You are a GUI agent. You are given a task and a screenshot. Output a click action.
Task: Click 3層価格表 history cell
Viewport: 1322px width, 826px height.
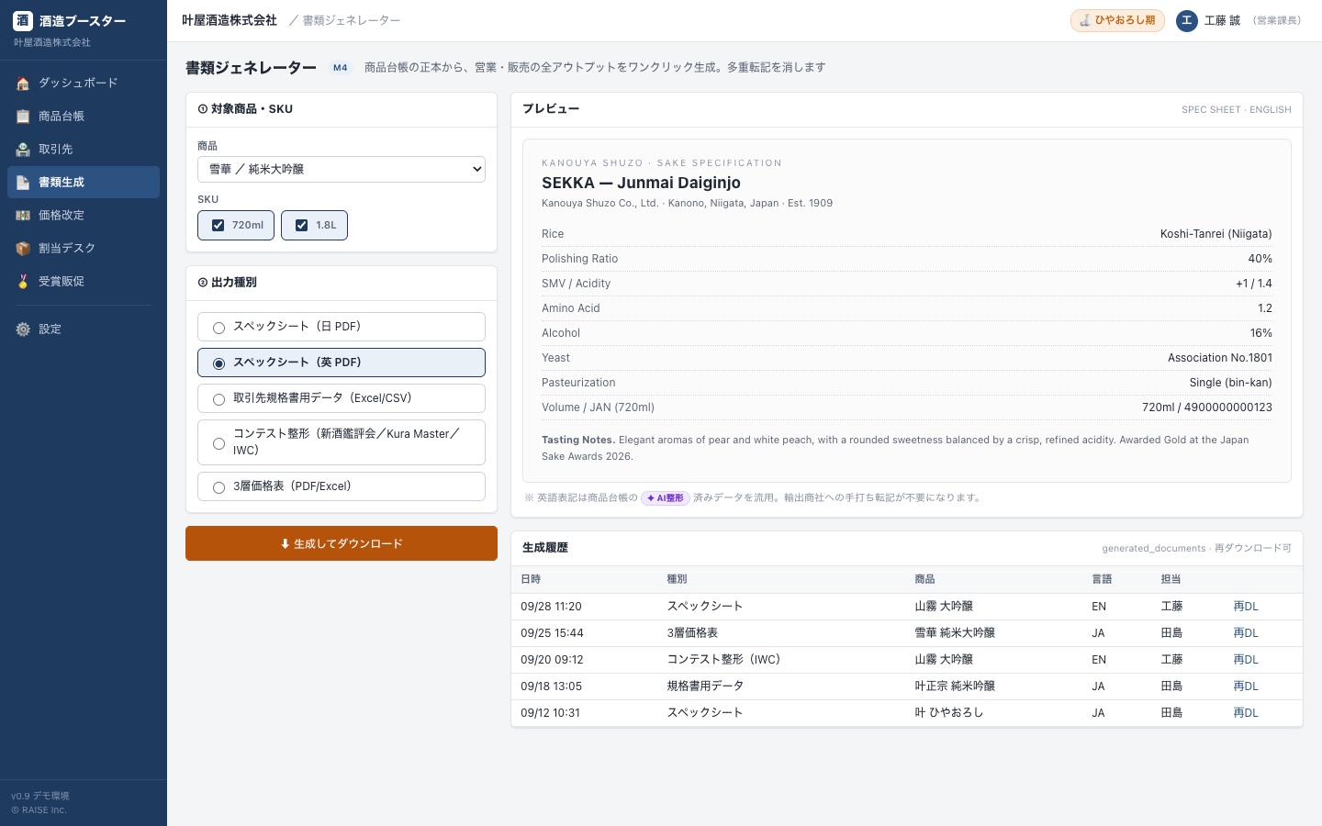(692, 633)
